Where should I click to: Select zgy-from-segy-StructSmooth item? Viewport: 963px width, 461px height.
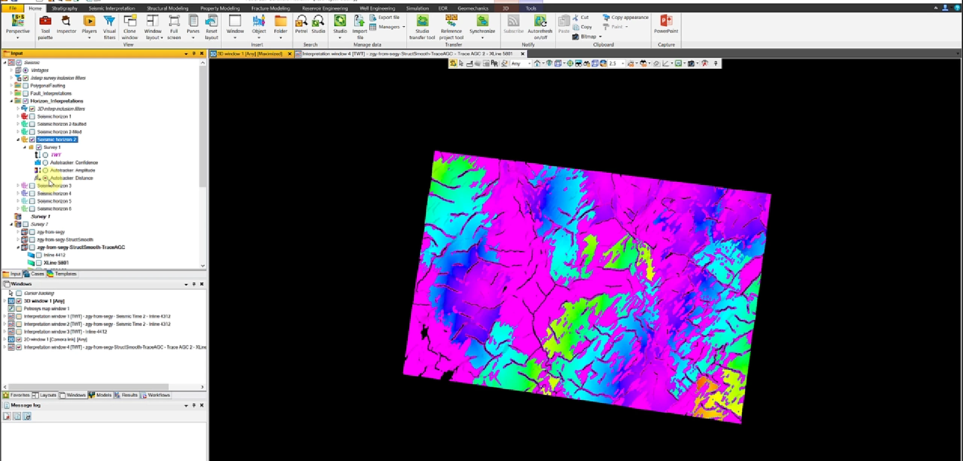click(x=65, y=240)
